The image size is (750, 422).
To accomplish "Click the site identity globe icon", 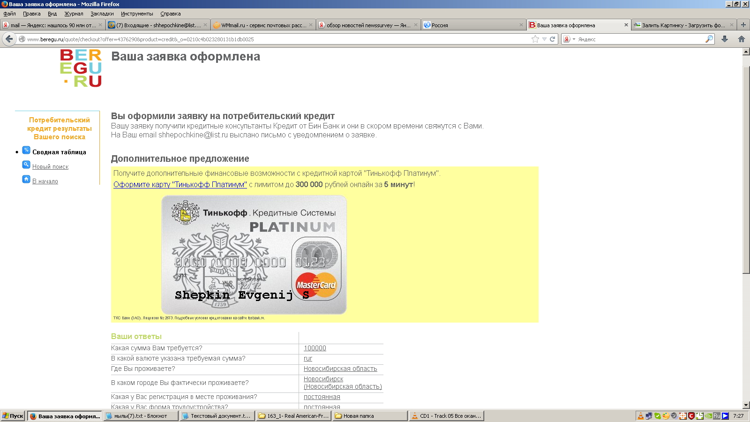I will point(22,39).
